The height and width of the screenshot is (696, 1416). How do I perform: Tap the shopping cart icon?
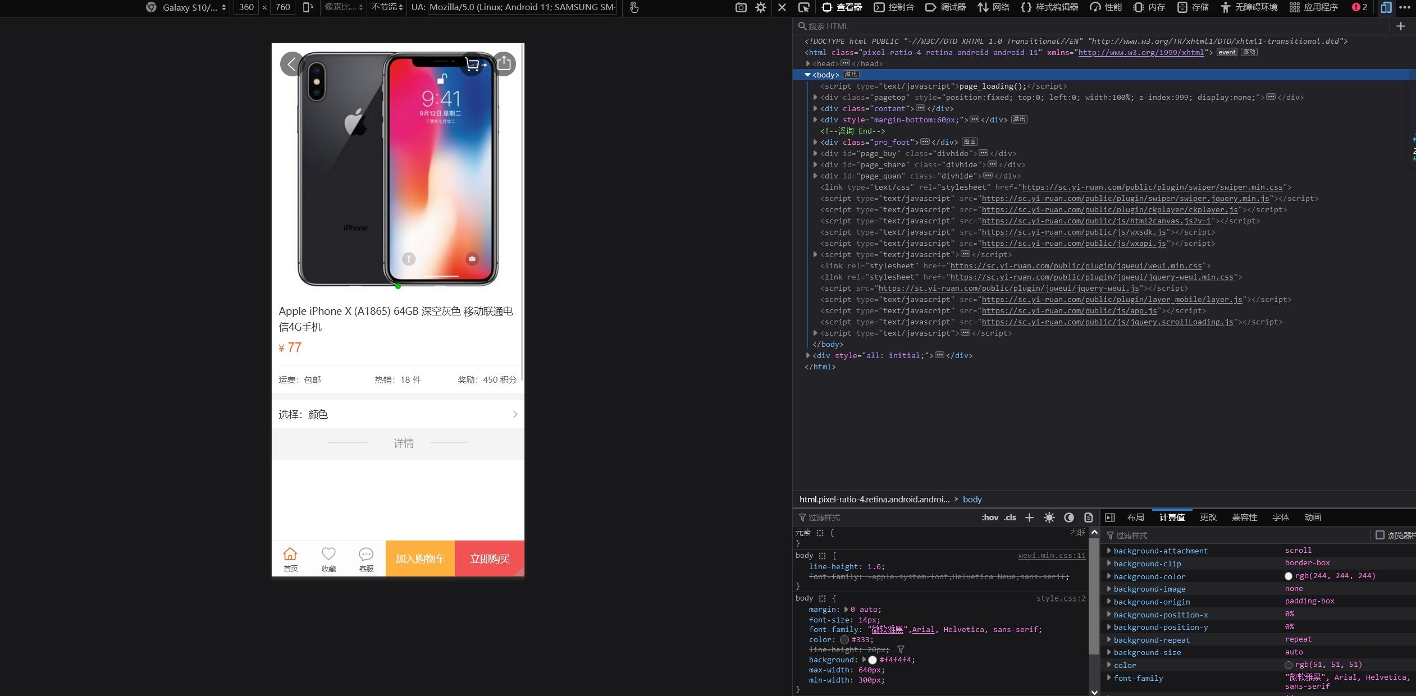click(473, 64)
